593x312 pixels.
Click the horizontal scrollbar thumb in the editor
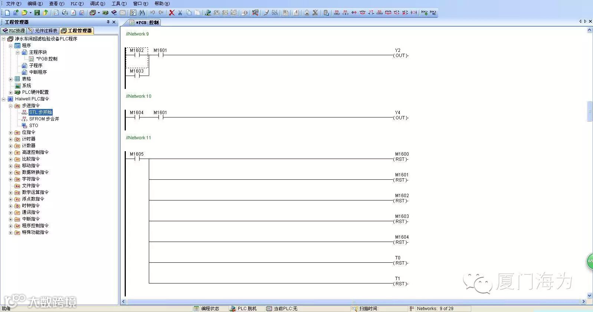coord(353,302)
